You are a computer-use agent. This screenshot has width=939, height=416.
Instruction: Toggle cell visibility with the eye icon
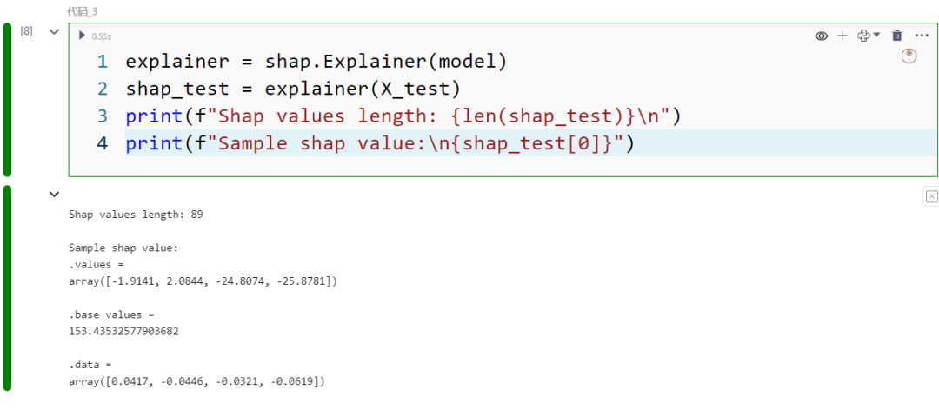pos(821,36)
